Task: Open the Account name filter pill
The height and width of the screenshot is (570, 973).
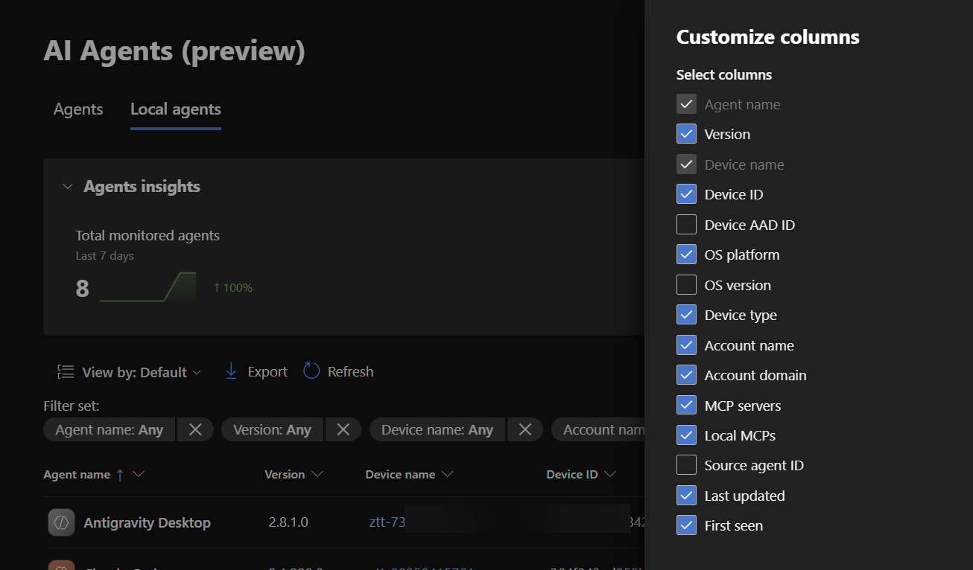Action: point(598,429)
